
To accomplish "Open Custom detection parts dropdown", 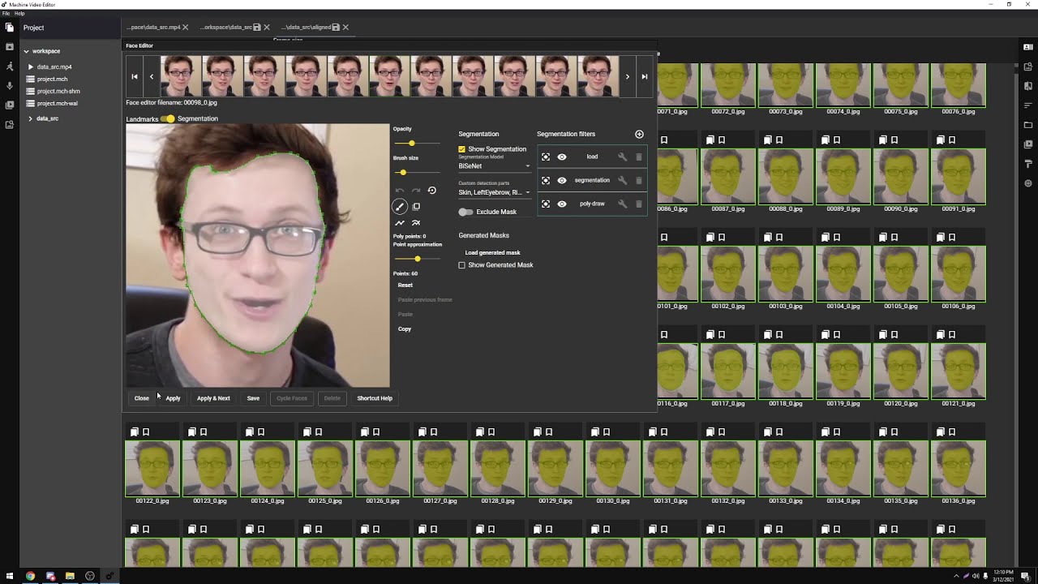I will 494,193.
